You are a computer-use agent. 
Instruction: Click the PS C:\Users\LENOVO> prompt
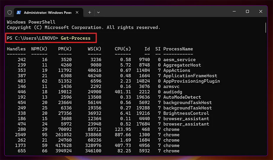coord(32,38)
